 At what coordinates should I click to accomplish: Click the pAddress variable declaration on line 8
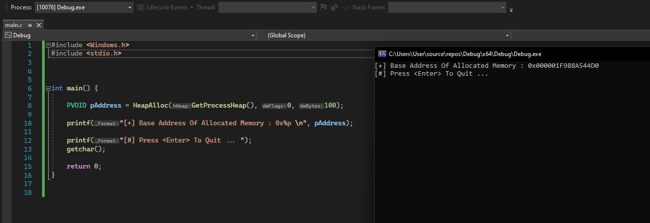pyautogui.click(x=106, y=106)
